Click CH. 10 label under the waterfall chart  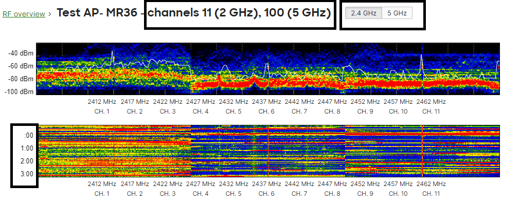click(398, 194)
